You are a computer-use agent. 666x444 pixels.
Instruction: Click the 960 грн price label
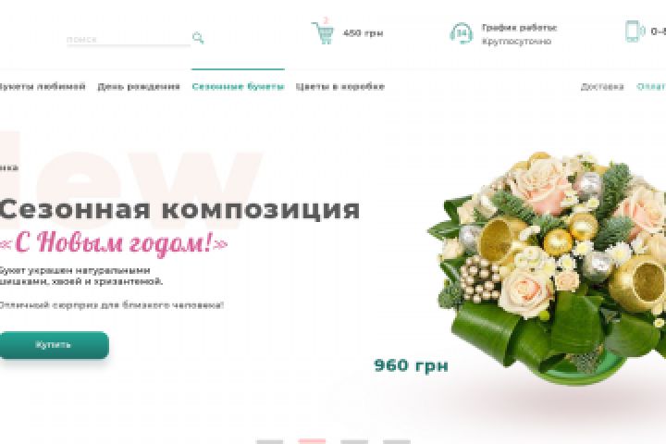(x=411, y=365)
